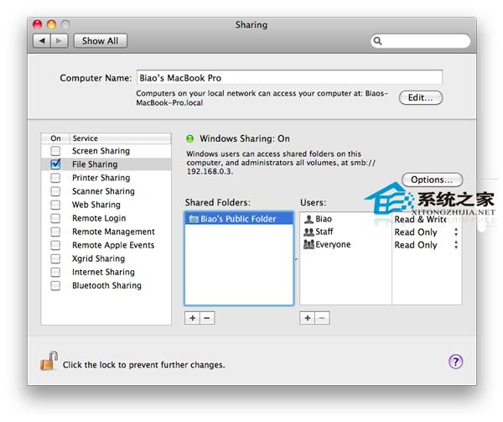Click the Service column header
The width and height of the screenshot is (503, 422).
click(x=120, y=138)
